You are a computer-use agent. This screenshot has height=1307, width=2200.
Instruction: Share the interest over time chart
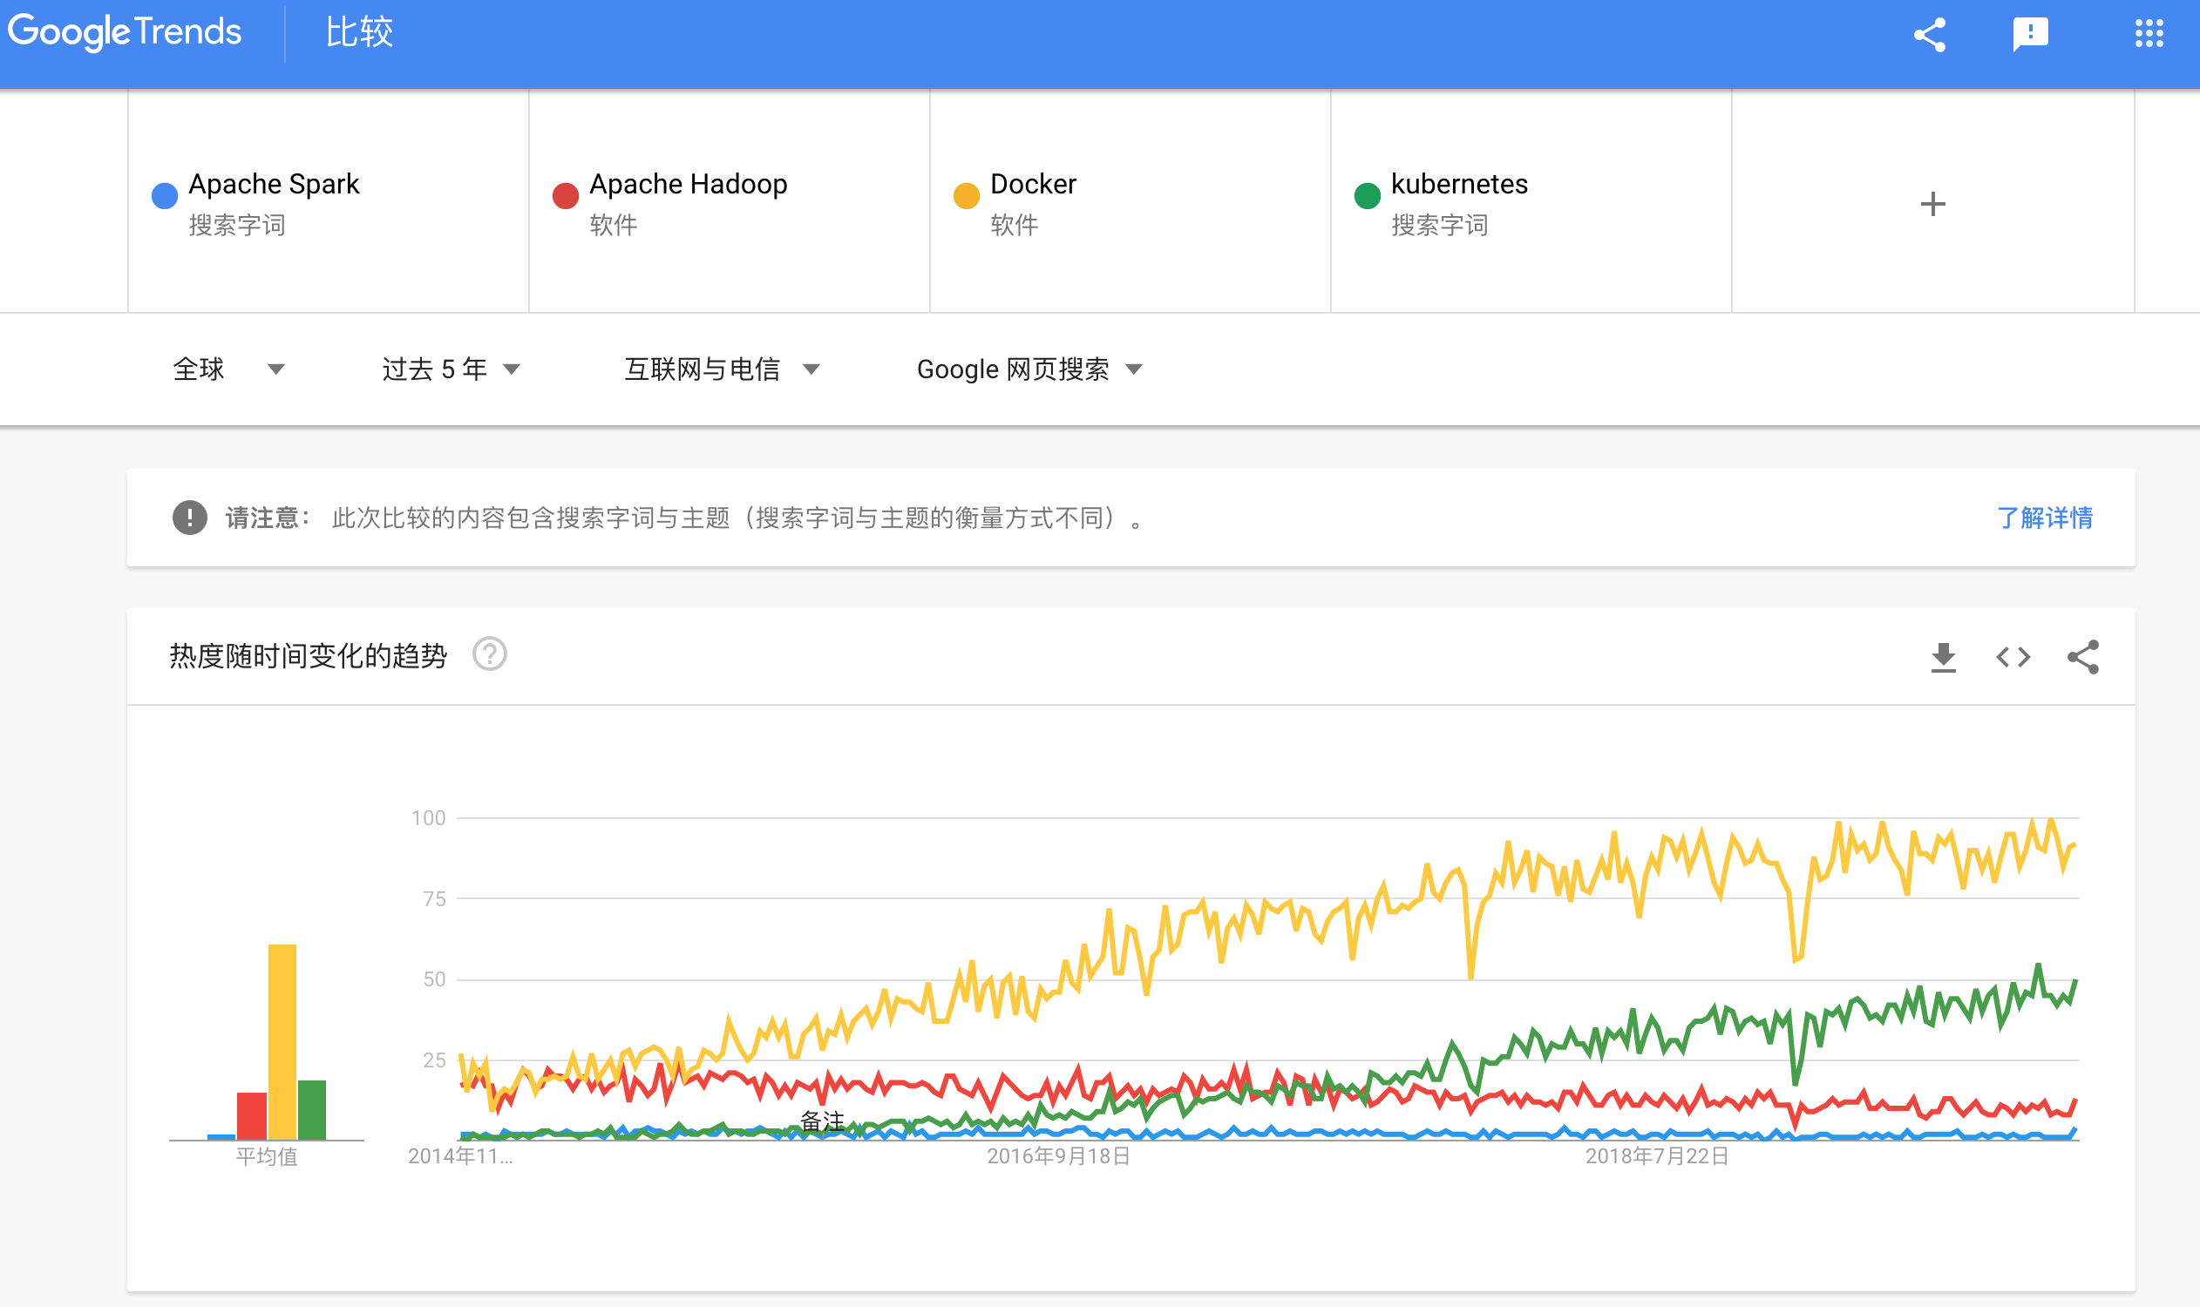click(x=2083, y=657)
